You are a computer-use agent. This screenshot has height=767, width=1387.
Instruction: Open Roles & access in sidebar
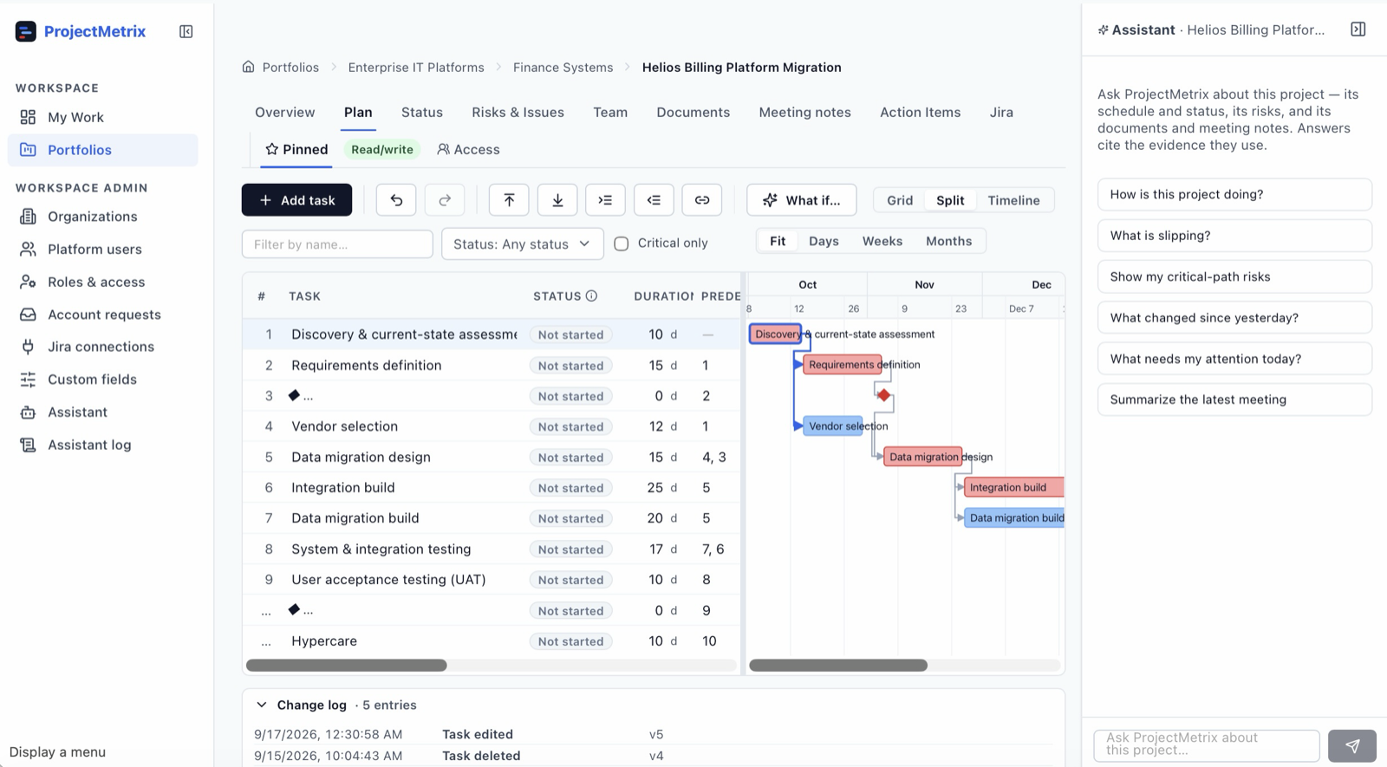coord(102,282)
